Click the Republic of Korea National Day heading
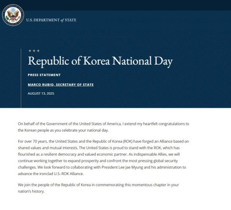 point(100,62)
